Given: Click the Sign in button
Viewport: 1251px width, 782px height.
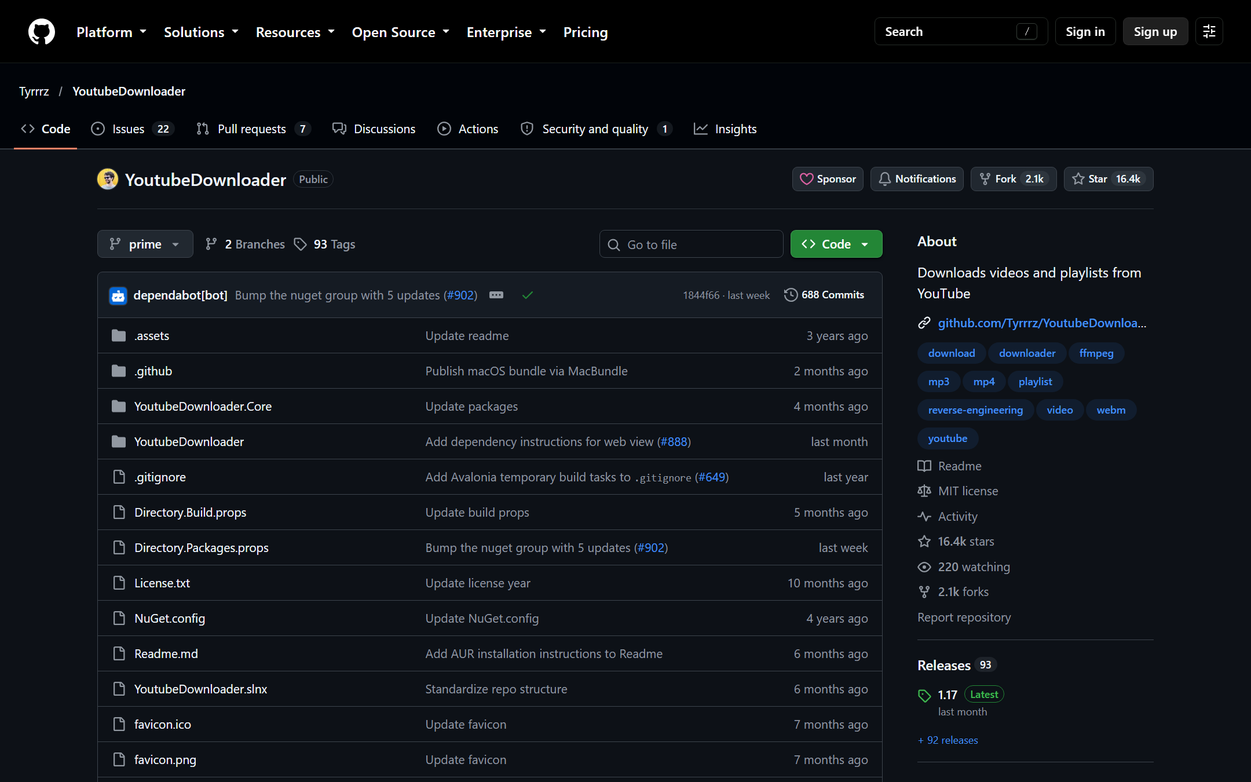Looking at the screenshot, I should click(1085, 31).
